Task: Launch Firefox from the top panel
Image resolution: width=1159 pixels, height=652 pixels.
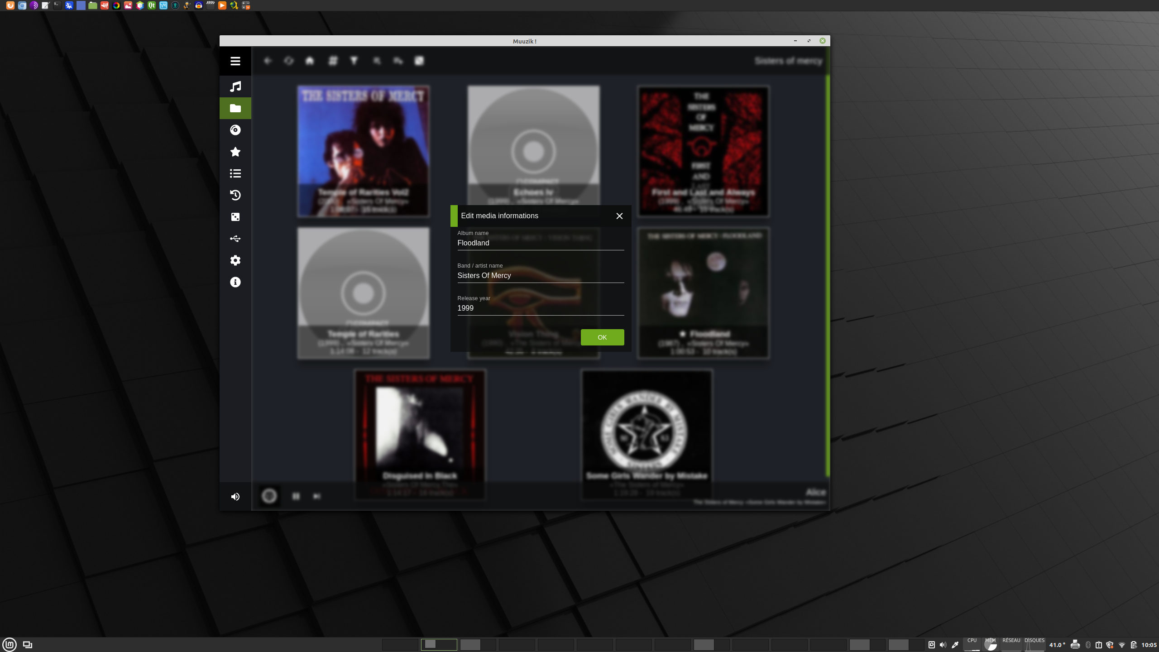Action: tap(10, 5)
